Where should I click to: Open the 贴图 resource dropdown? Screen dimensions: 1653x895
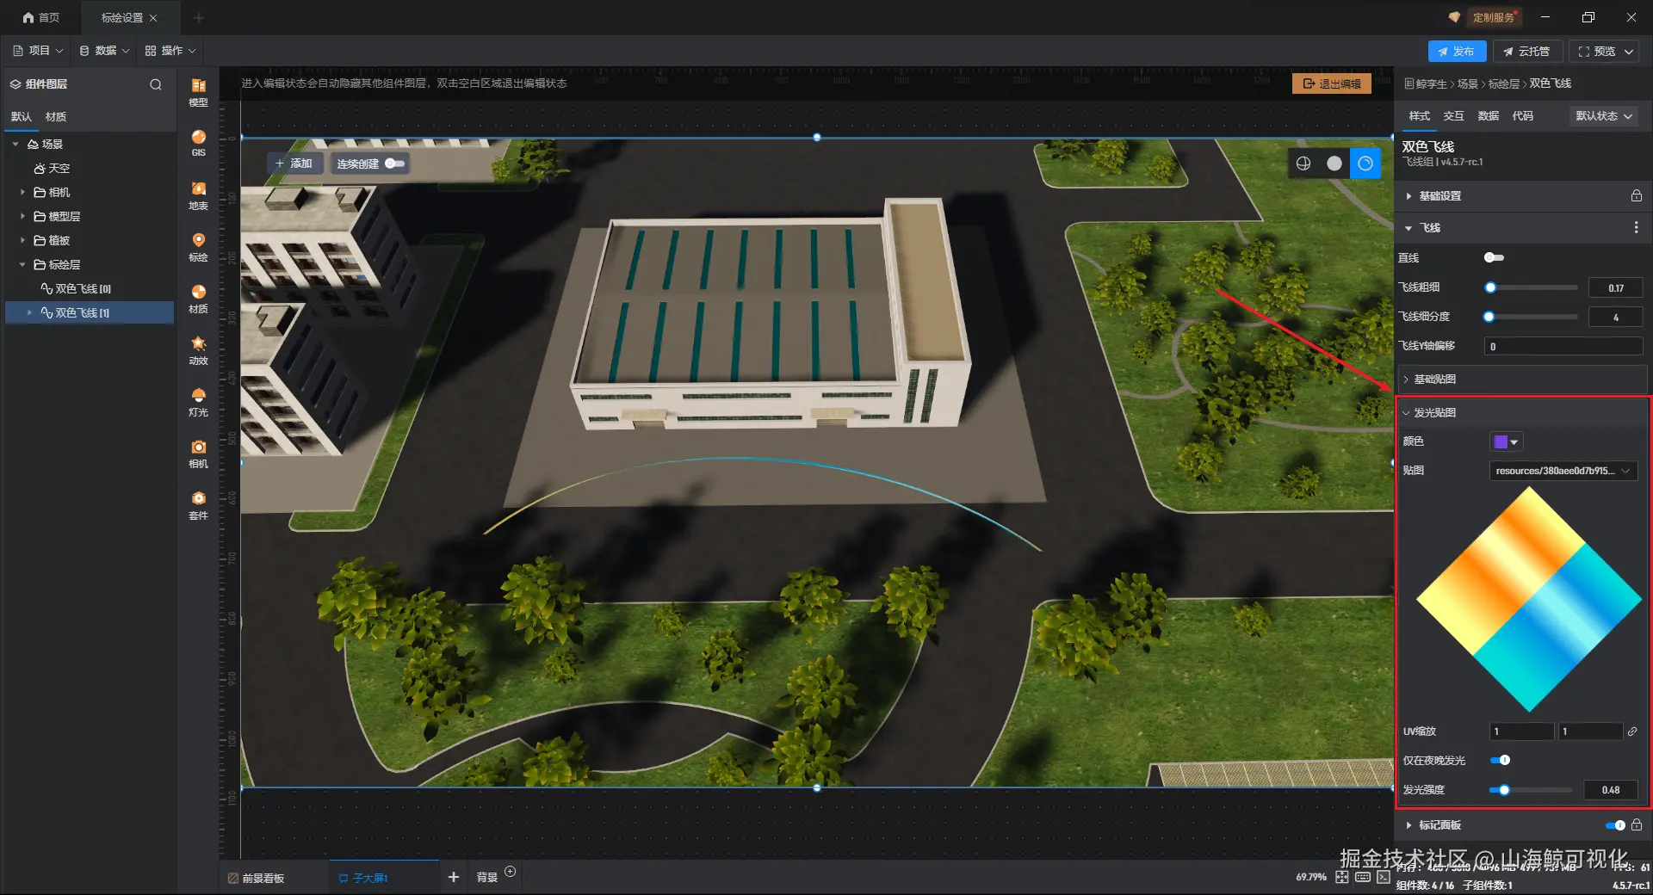point(1563,471)
